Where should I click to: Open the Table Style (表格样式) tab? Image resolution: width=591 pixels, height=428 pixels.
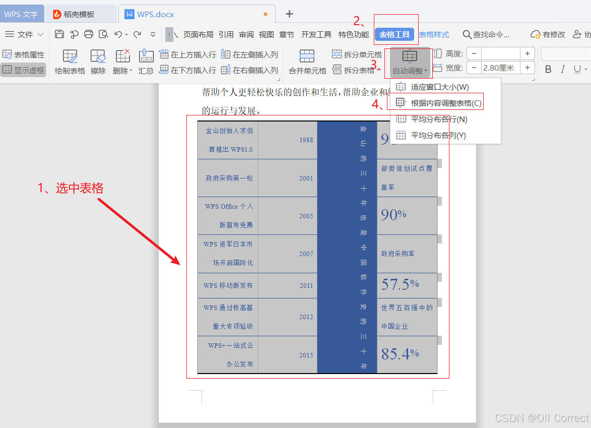(x=434, y=35)
